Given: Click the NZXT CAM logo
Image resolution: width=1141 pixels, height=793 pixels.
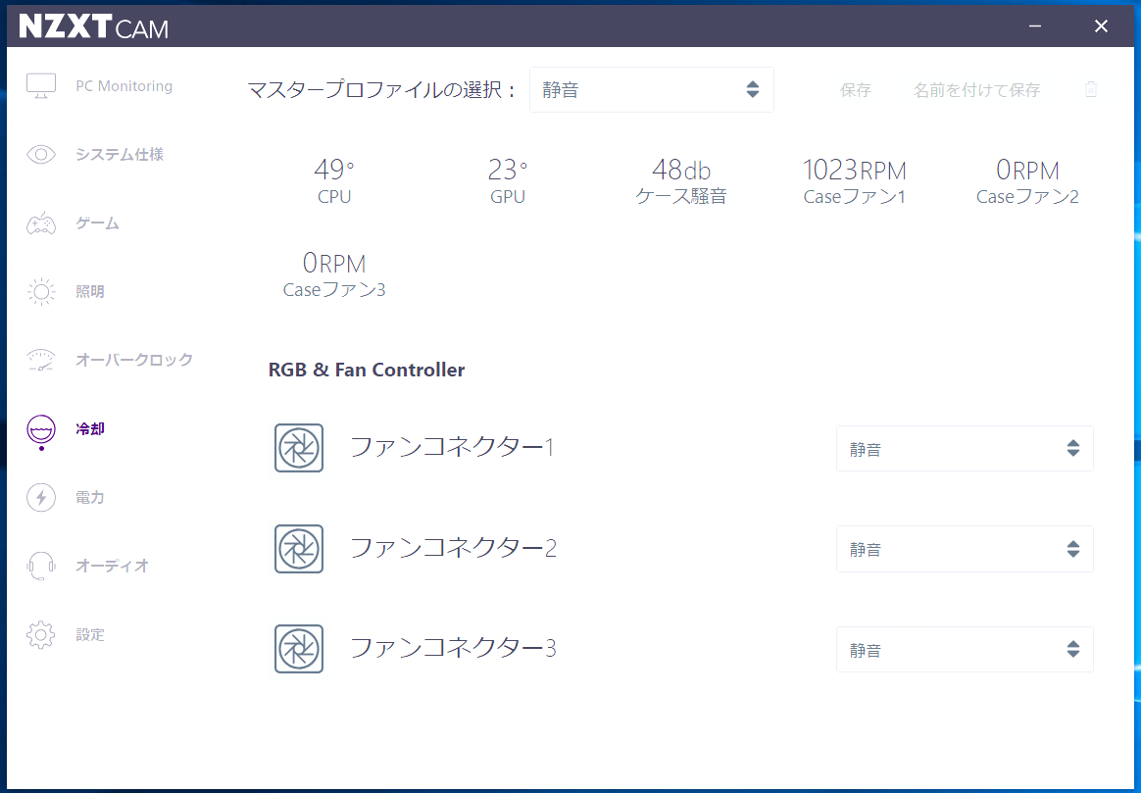Looking at the screenshot, I should pyautogui.click(x=94, y=26).
